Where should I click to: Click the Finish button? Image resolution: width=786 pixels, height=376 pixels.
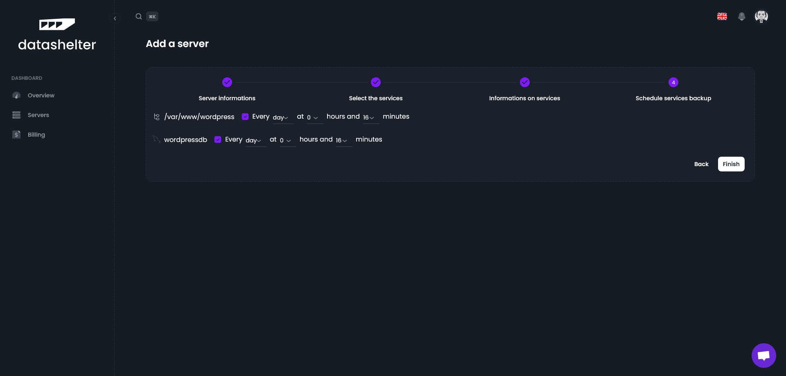(x=731, y=164)
